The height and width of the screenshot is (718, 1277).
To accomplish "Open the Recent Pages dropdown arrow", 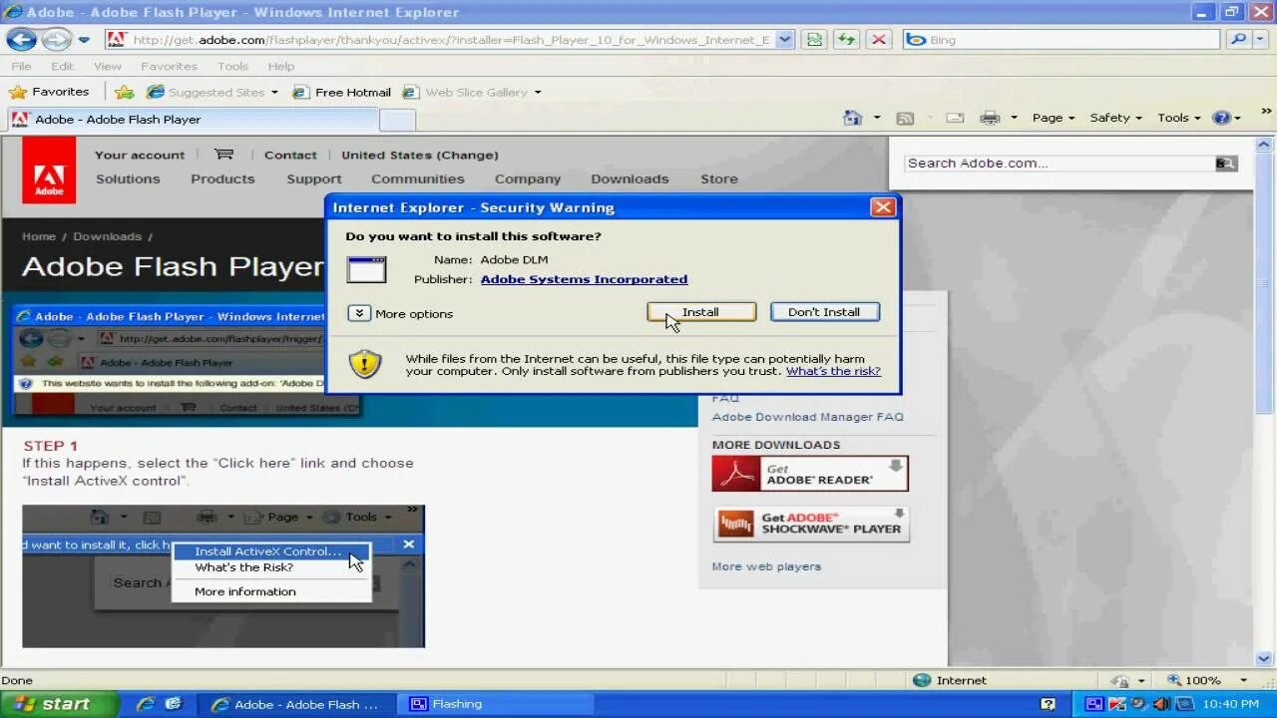I will coord(84,40).
